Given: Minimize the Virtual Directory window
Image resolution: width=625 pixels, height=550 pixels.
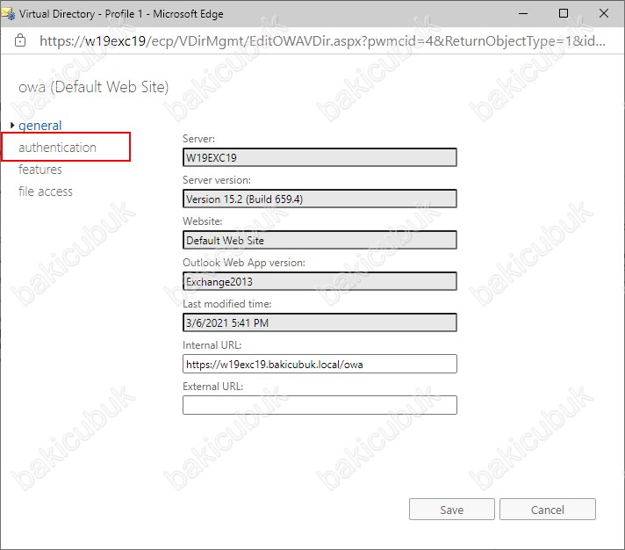Looking at the screenshot, I should tap(523, 13).
